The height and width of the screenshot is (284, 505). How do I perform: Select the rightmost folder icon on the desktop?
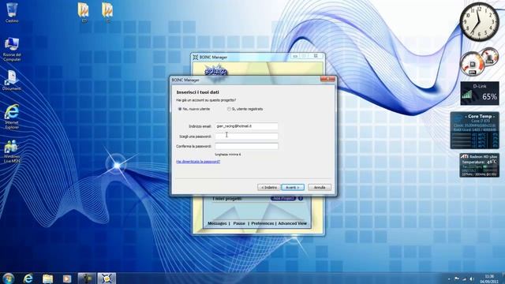click(107, 13)
